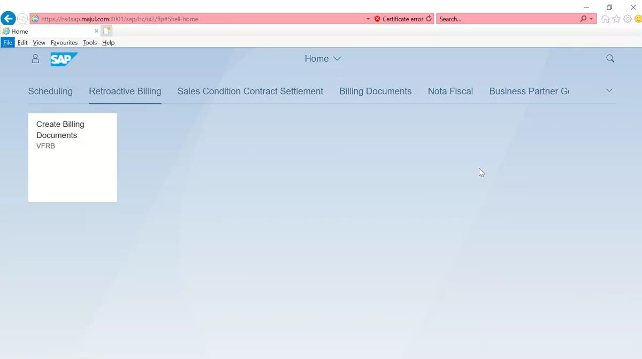Open the Help menu
Viewport: 642px width, 359px height.
(108, 43)
